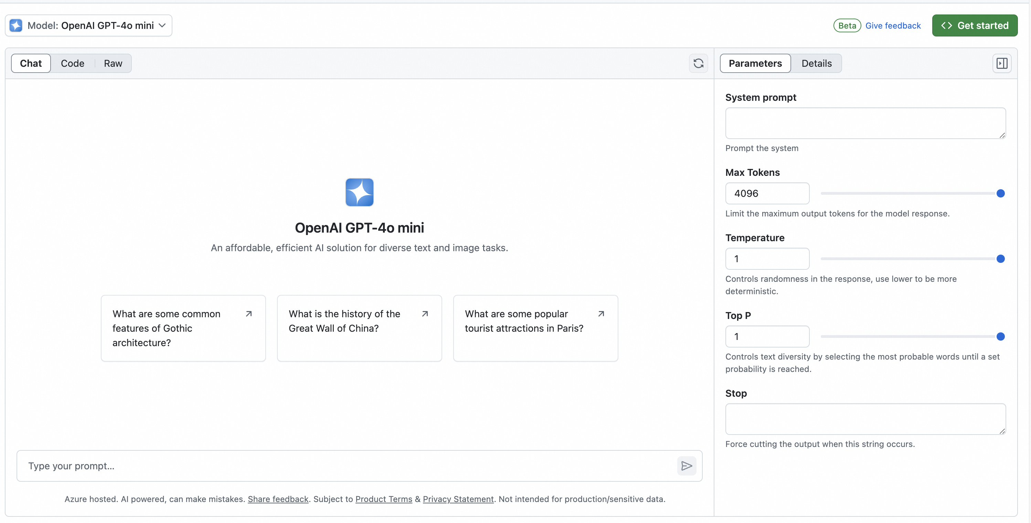The width and height of the screenshot is (1031, 523).
Task: Click the refresh conversation icon
Action: click(x=699, y=63)
